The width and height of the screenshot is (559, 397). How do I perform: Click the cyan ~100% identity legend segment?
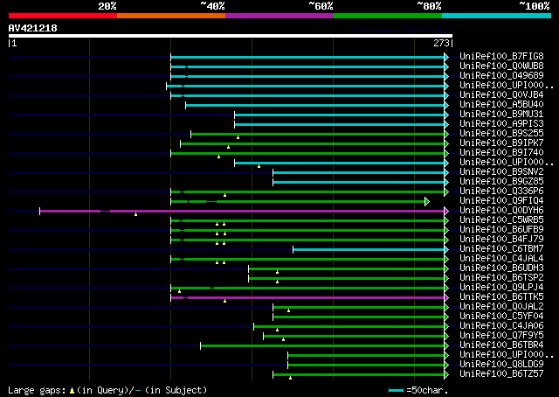[x=497, y=16]
